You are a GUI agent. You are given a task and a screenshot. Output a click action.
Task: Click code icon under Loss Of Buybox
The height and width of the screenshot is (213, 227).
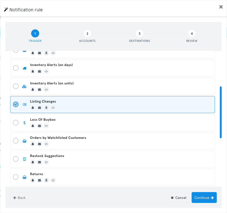click(46, 126)
